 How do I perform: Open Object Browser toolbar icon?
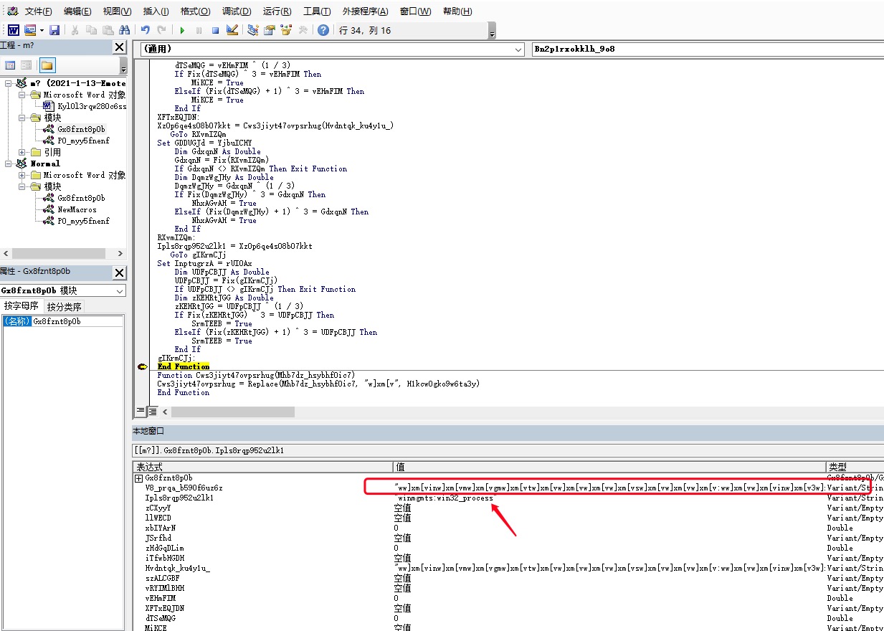pos(286,30)
